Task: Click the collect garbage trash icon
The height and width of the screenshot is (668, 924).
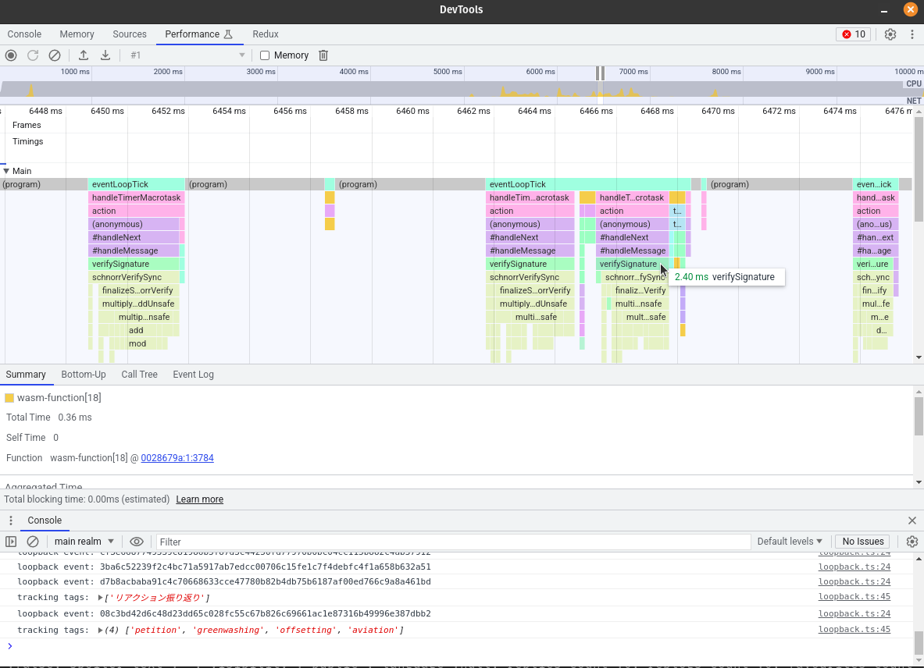Action: (x=323, y=55)
